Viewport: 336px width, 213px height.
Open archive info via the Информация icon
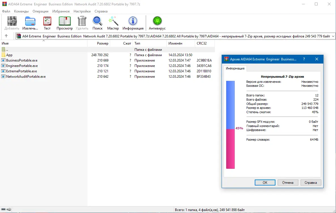(133, 21)
